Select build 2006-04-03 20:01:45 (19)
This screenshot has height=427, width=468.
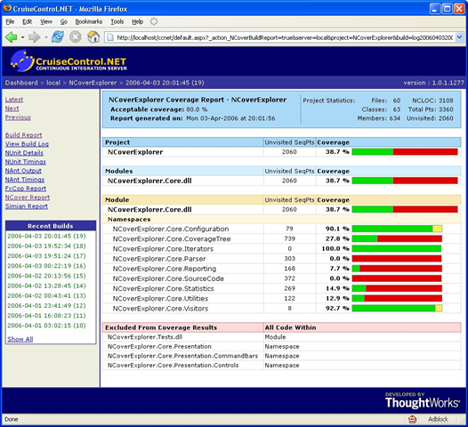(46, 236)
